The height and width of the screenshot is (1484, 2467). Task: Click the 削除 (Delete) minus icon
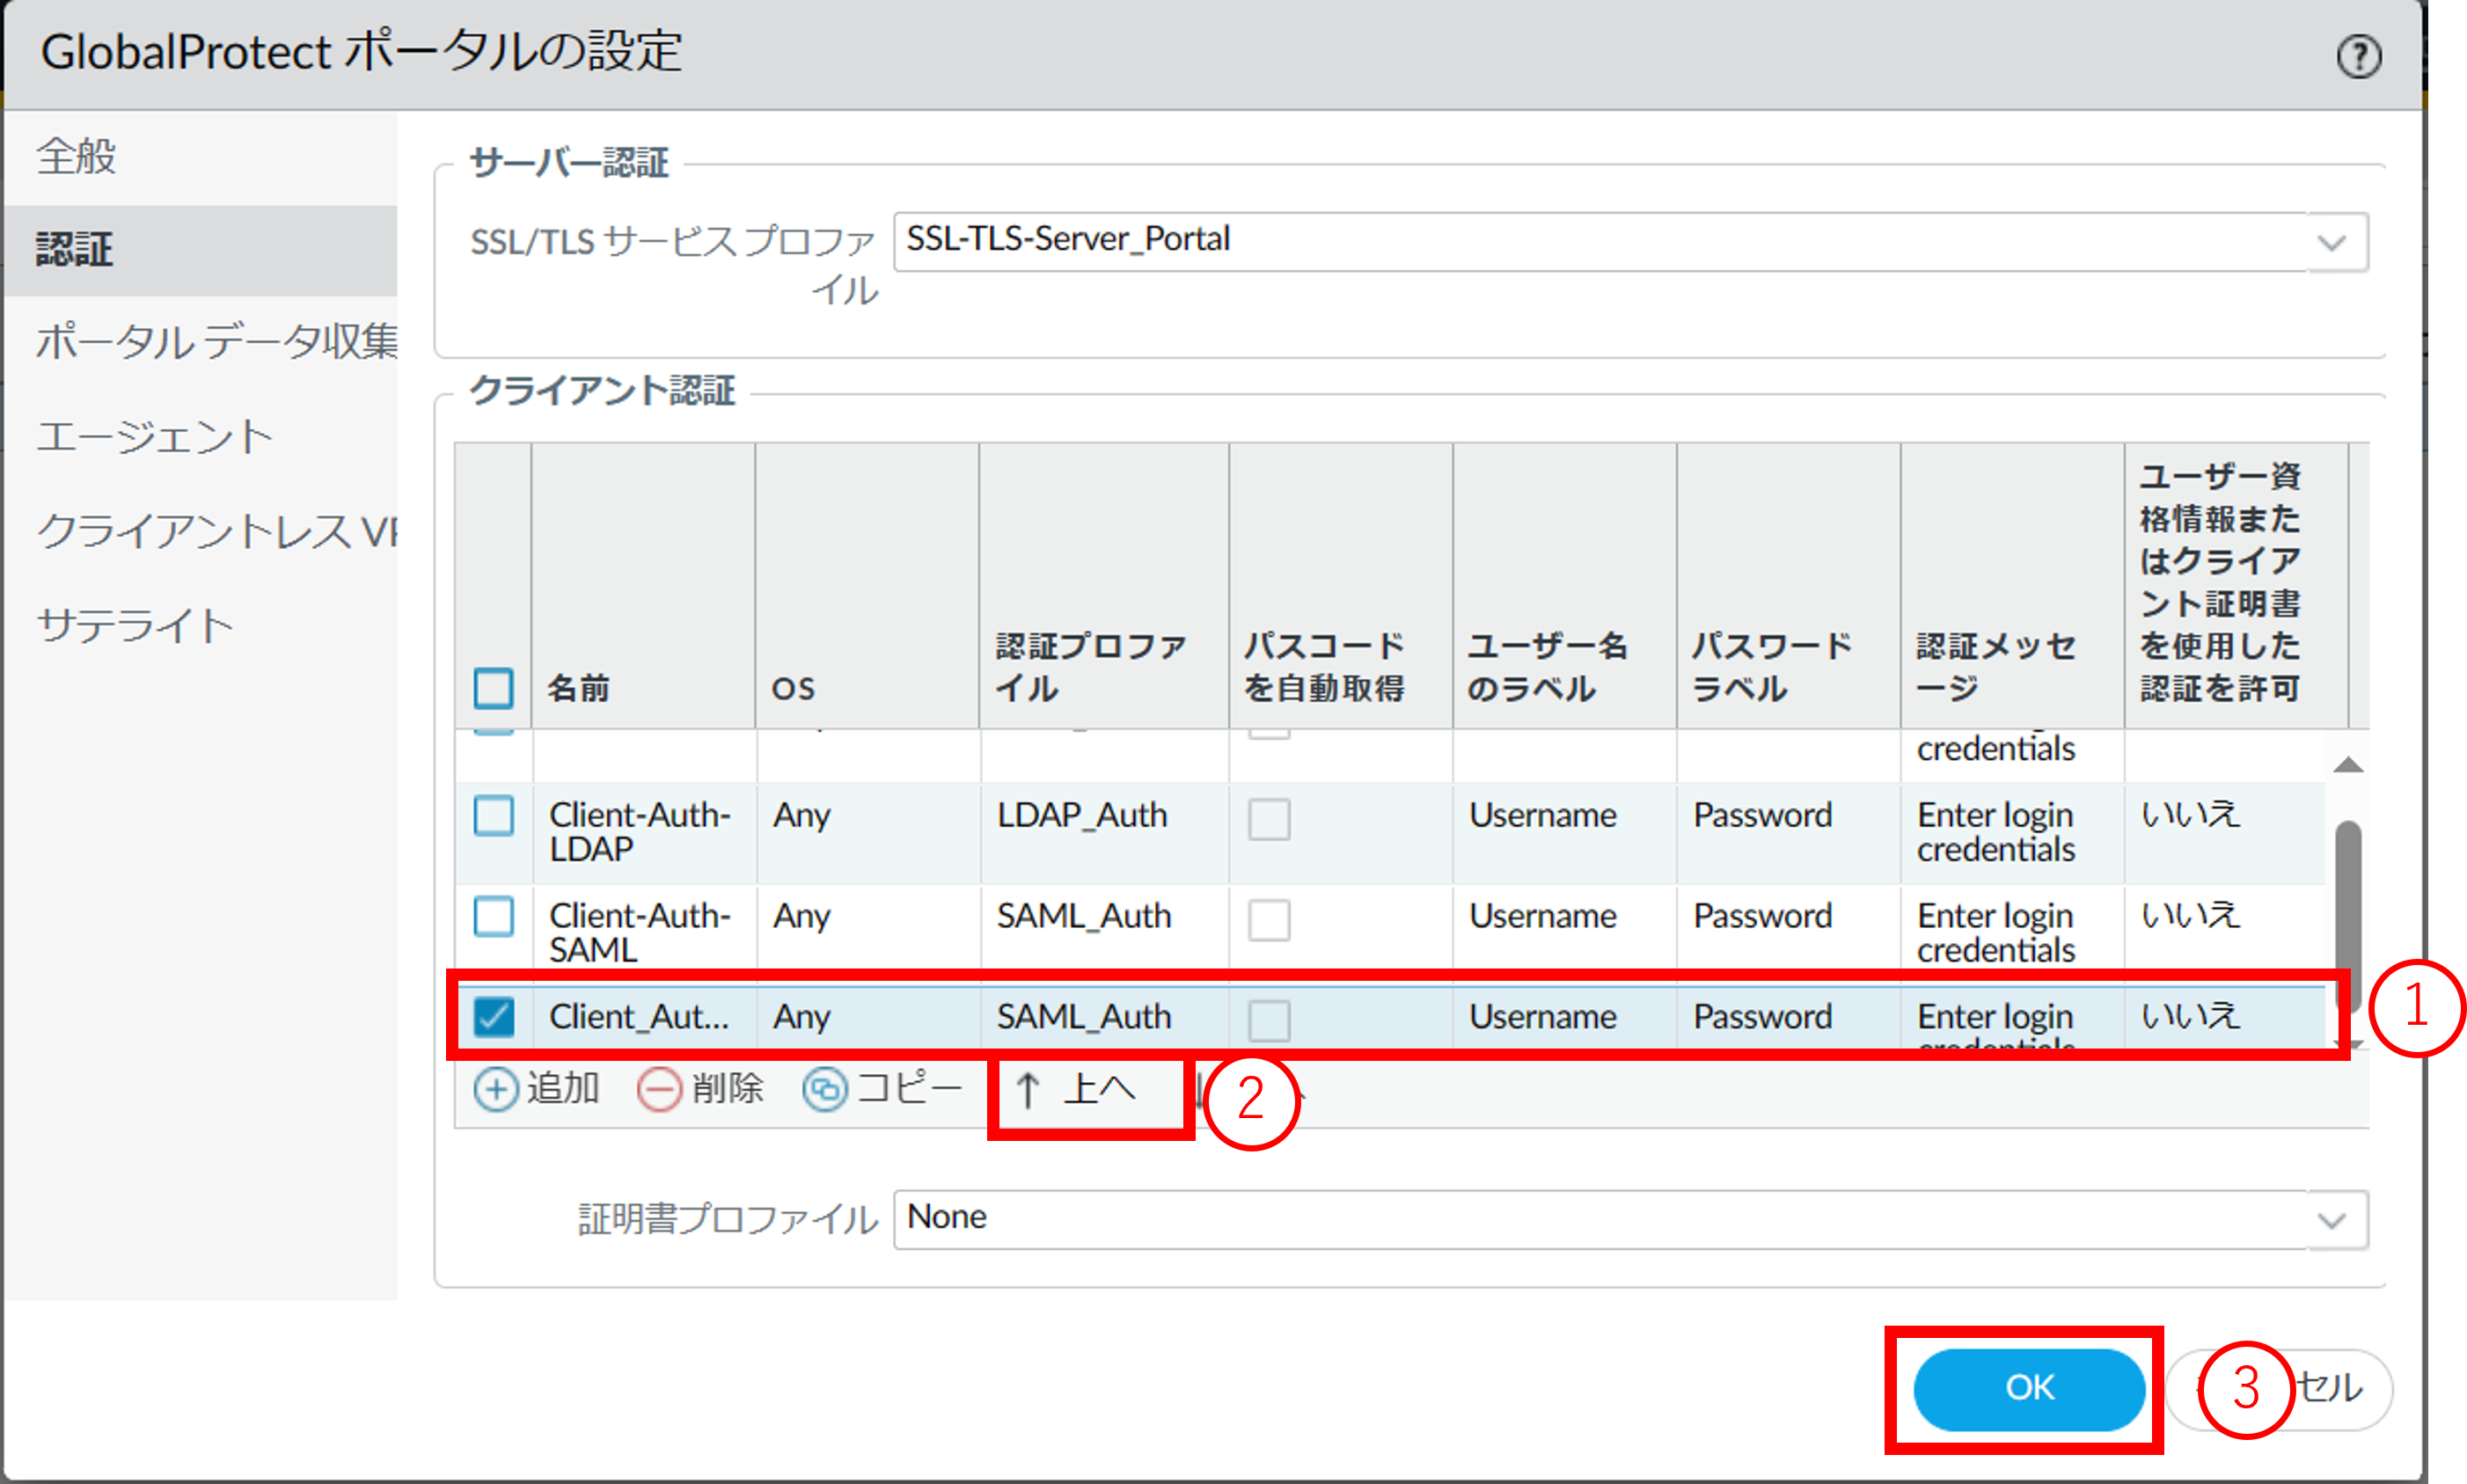coord(659,1089)
